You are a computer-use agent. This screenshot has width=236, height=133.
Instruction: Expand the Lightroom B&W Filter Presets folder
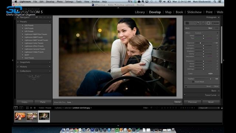pyautogui.click(x=22, y=34)
